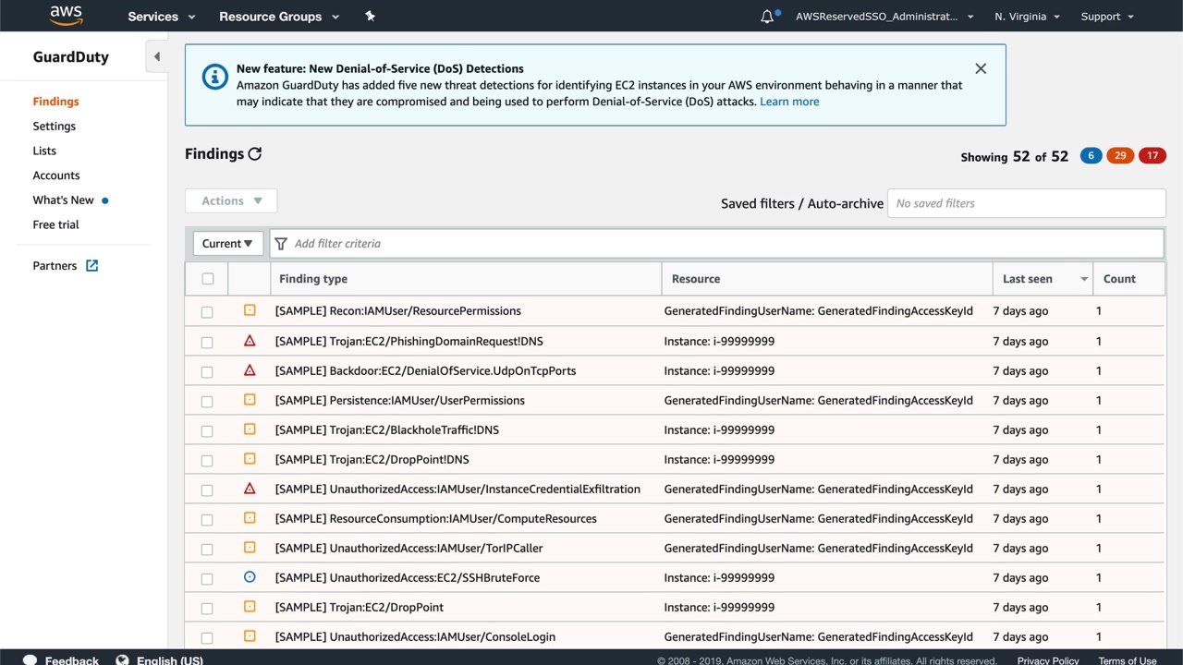Click the blue circle severity icon for SSHBruteForce
This screenshot has width=1183, height=665.
pos(250,577)
